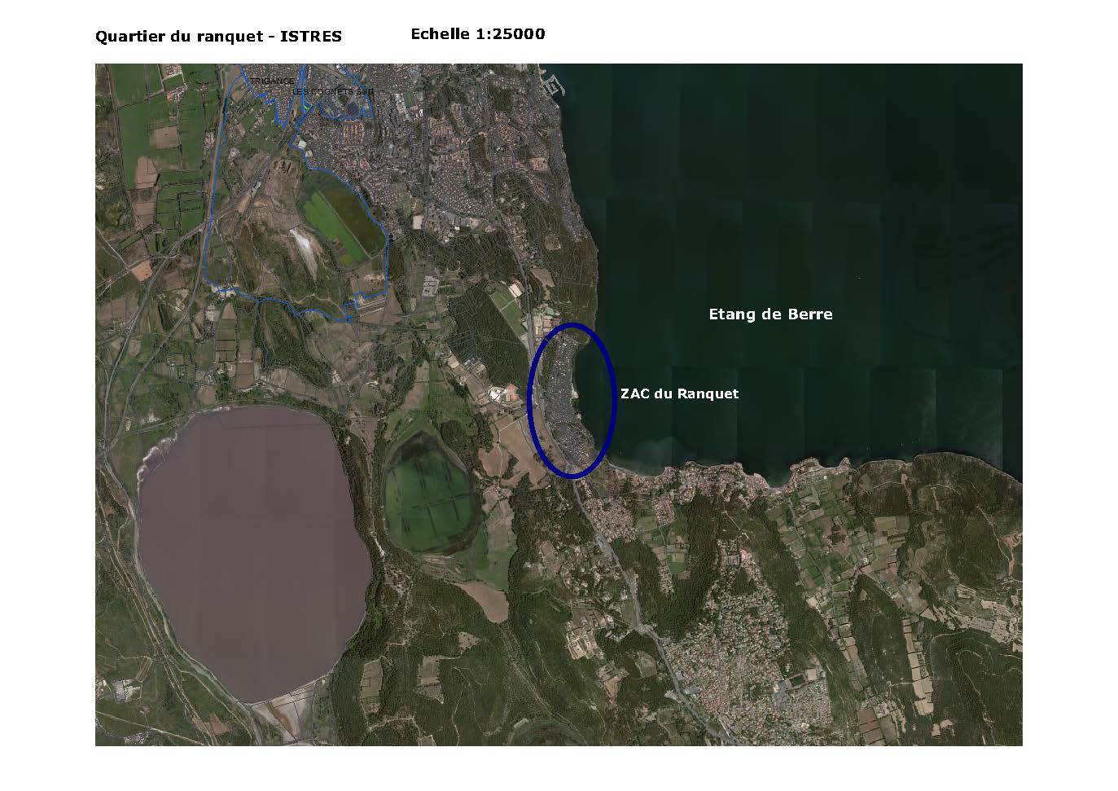The height and width of the screenshot is (791, 1118).
Task: Click the title 'Quartier du ranquet - ISTRES'
Action: coord(218,37)
